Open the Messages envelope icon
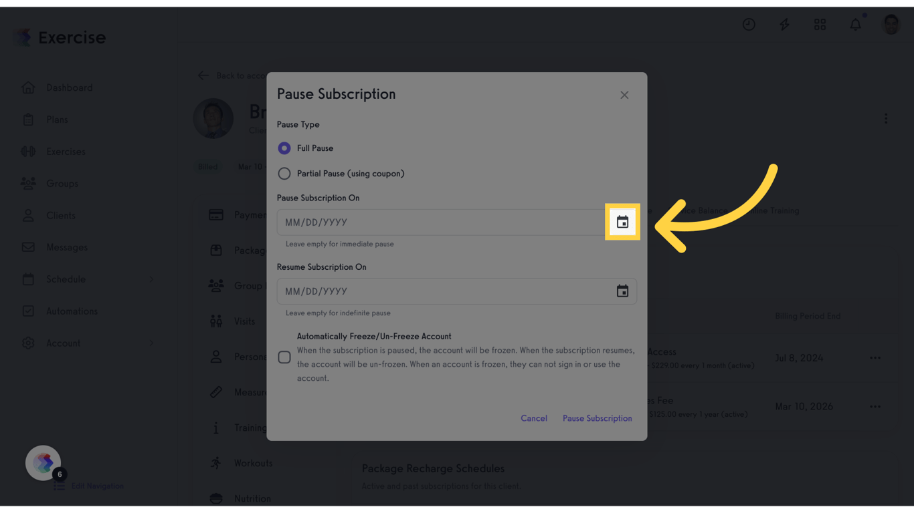This screenshot has height=513, width=914. pos(28,247)
